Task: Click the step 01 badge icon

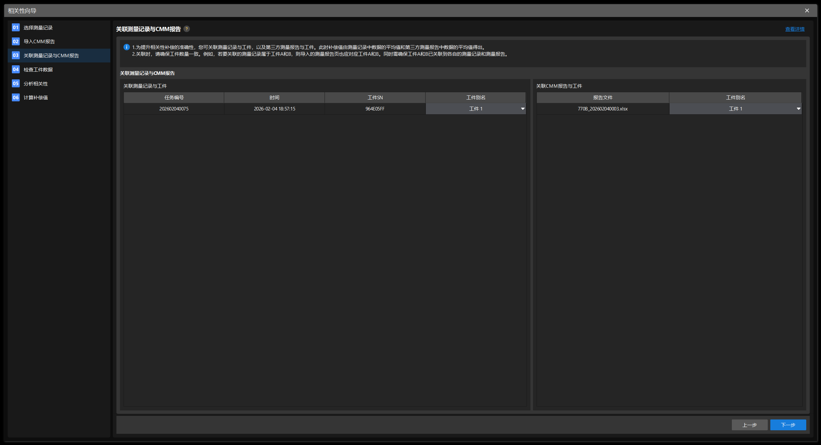Action: pos(15,28)
